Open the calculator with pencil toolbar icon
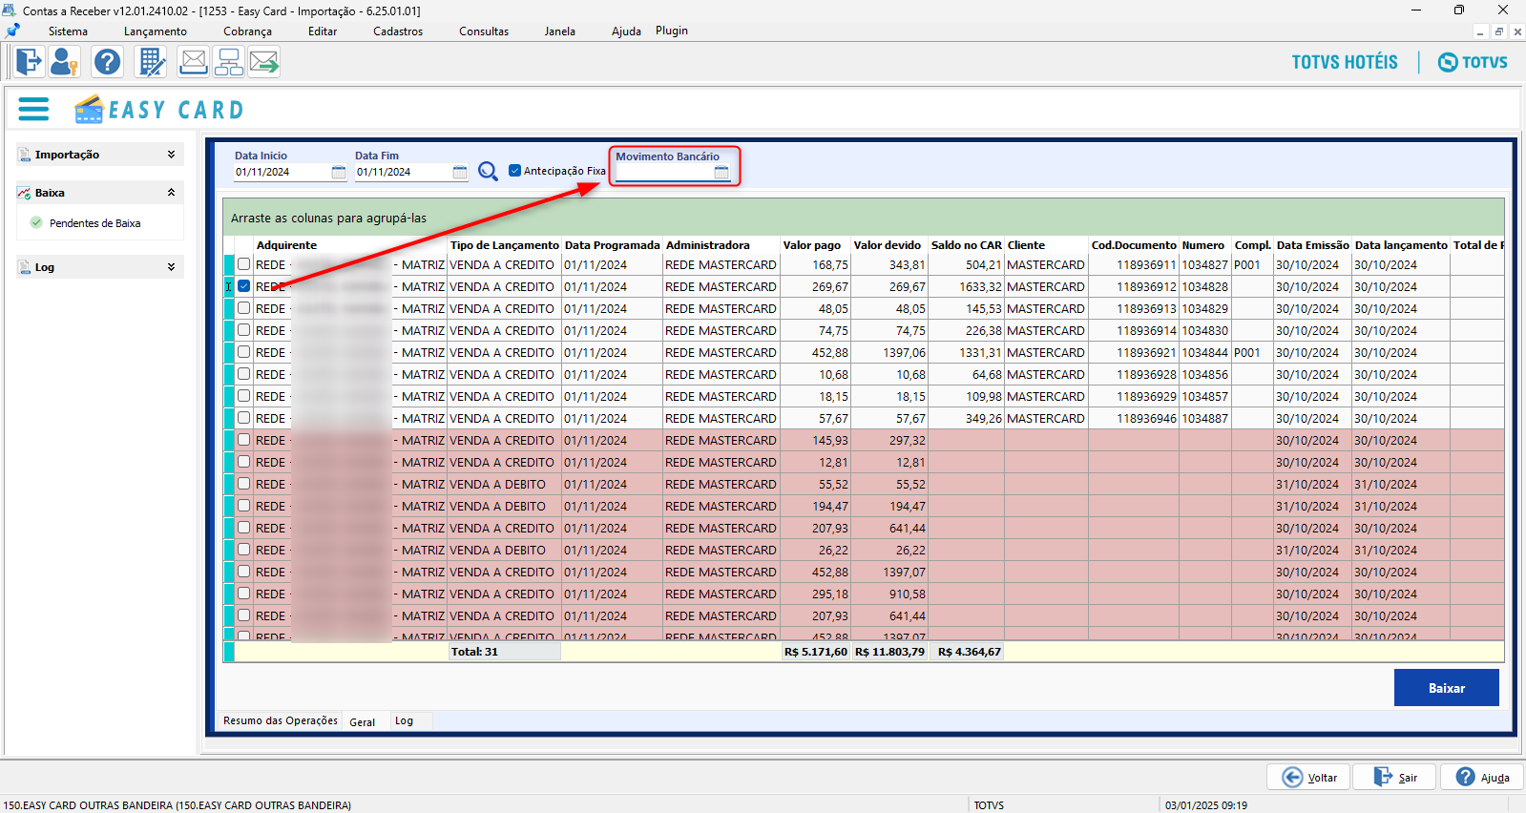Screen dimensions: 1526x813 point(151,62)
